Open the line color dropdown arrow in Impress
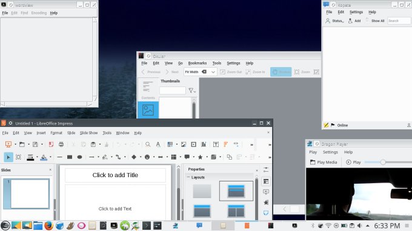The width and height of the screenshot is (412, 231). tap(37, 157)
